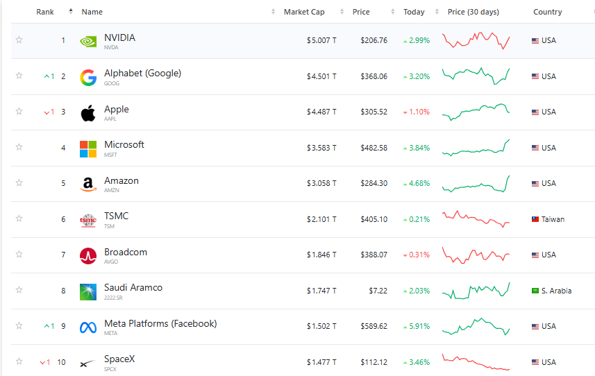Open the NVIDIA company page
The image size is (595, 376).
[x=119, y=37]
